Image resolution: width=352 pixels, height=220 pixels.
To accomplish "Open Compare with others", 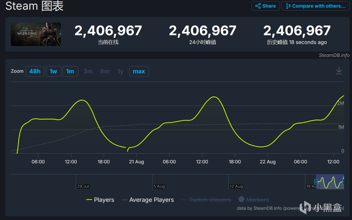I will click(315, 6).
